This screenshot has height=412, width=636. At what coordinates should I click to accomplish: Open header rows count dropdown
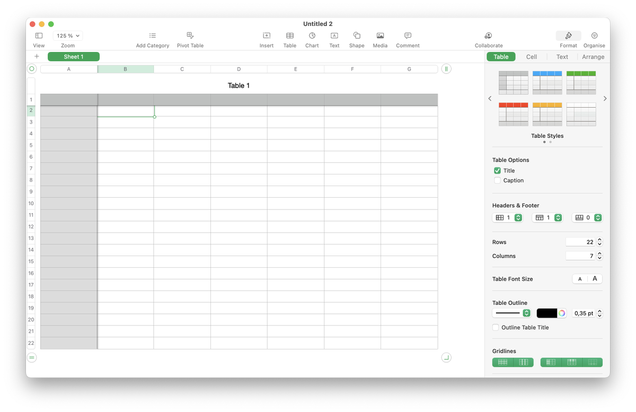click(547, 217)
